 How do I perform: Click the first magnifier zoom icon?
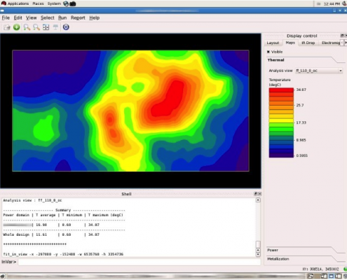click(x=27, y=27)
